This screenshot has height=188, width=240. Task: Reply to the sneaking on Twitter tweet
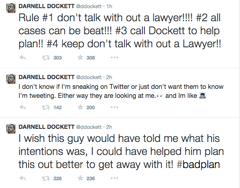[23, 107]
